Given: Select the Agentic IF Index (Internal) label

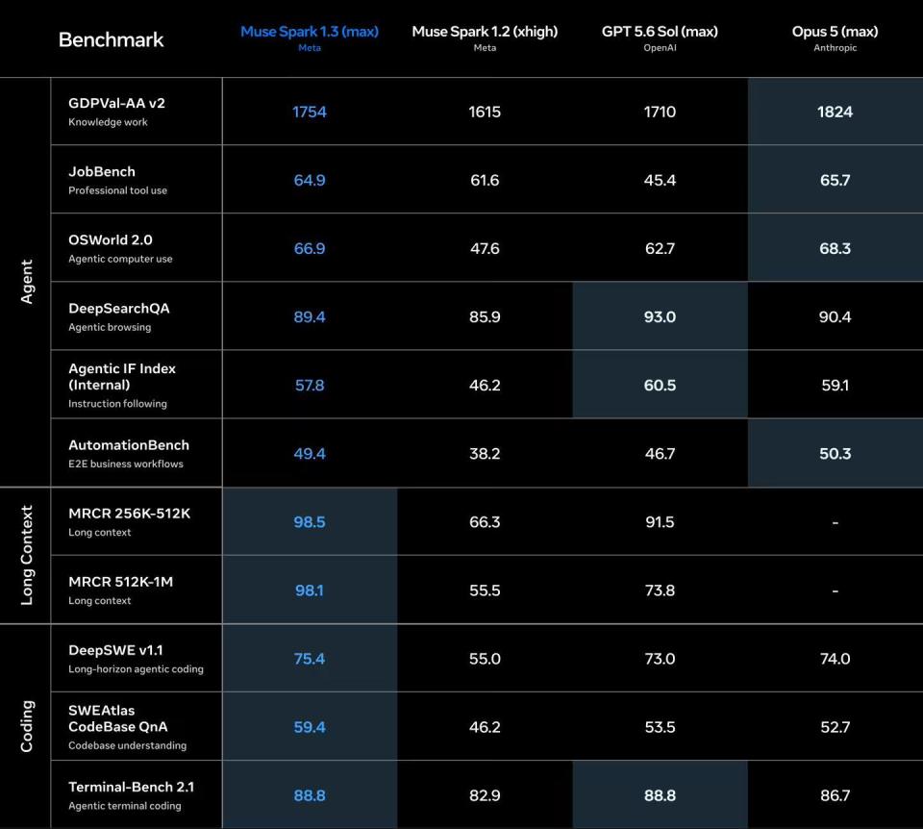Looking at the screenshot, I should [122, 377].
